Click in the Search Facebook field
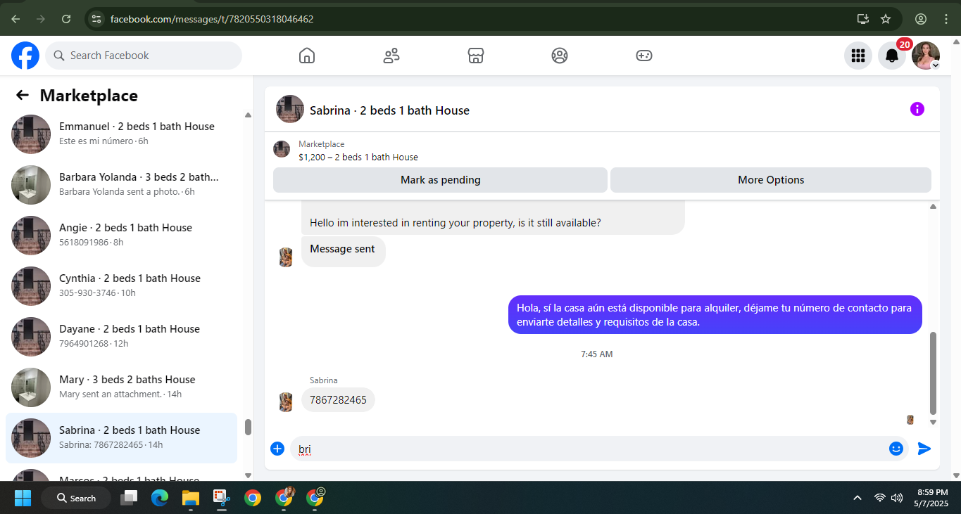Viewport: 961px width, 514px height. pos(144,56)
